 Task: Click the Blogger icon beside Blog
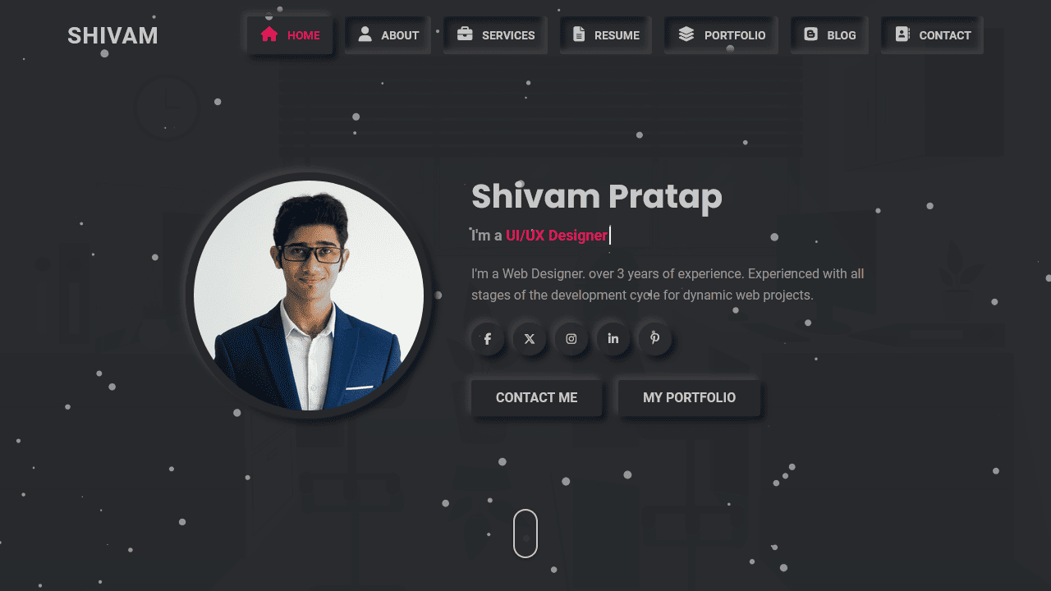coord(810,34)
